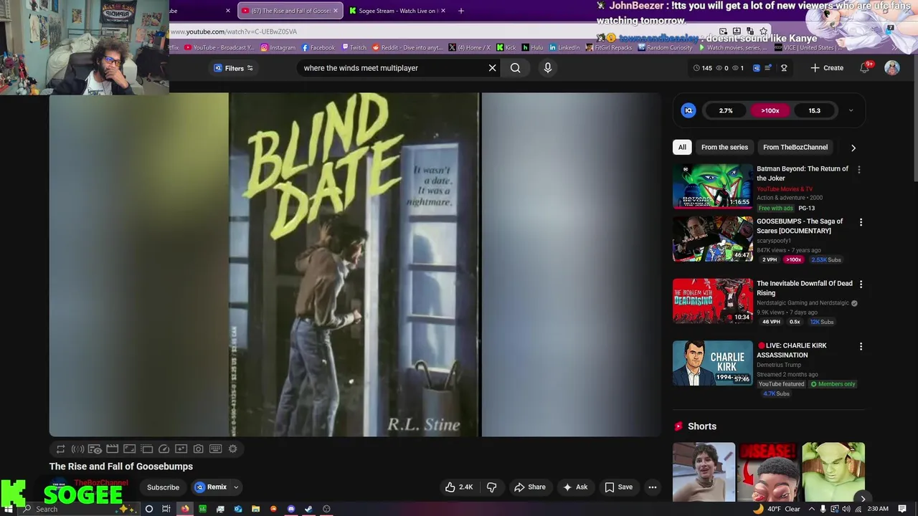Click the Members only badge

[833, 384]
